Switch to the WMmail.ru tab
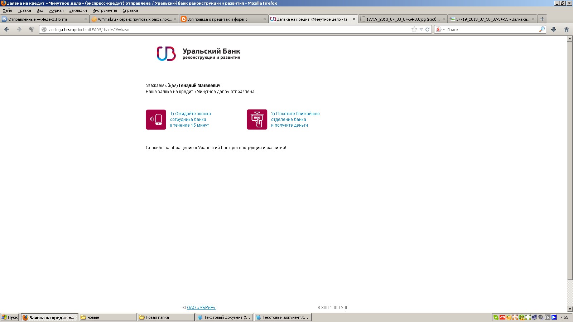Image resolution: width=573 pixels, height=322 pixels. point(134,19)
